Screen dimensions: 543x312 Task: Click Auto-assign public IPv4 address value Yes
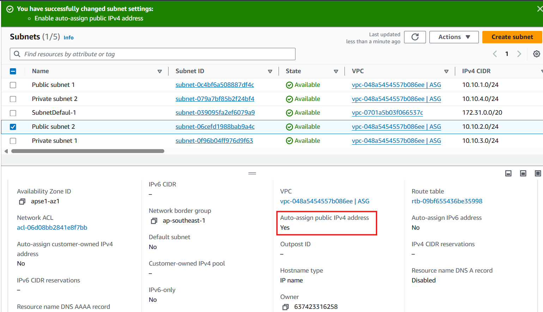pos(285,228)
